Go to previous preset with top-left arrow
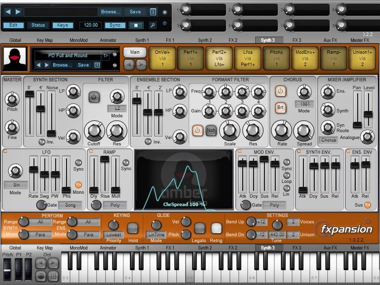Image resolution: width=380 pixels, height=285 pixels. 8,12
